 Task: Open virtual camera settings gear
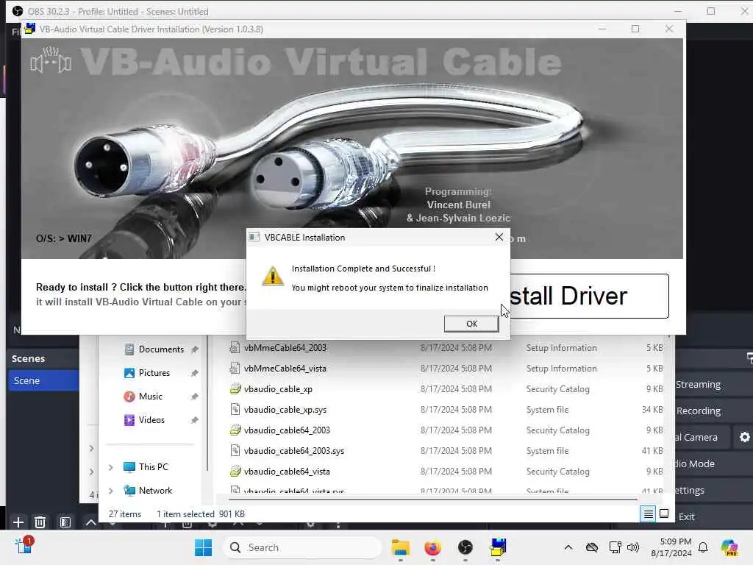pyautogui.click(x=744, y=437)
